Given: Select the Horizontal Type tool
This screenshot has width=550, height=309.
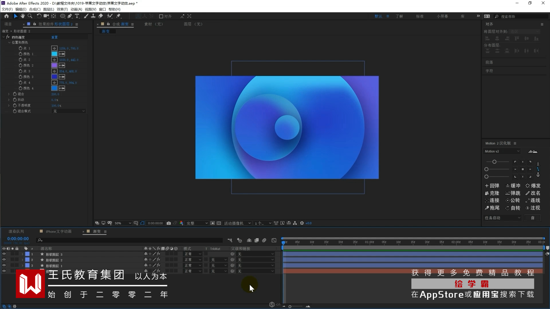Looking at the screenshot, I should (x=77, y=16).
